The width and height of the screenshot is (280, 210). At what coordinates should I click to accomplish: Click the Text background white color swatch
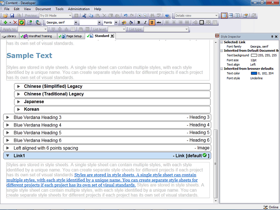point(254,56)
